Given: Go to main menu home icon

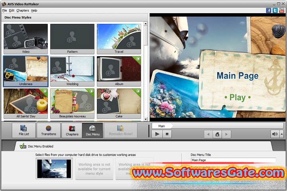Looking at the screenshot, I should 217,134.
